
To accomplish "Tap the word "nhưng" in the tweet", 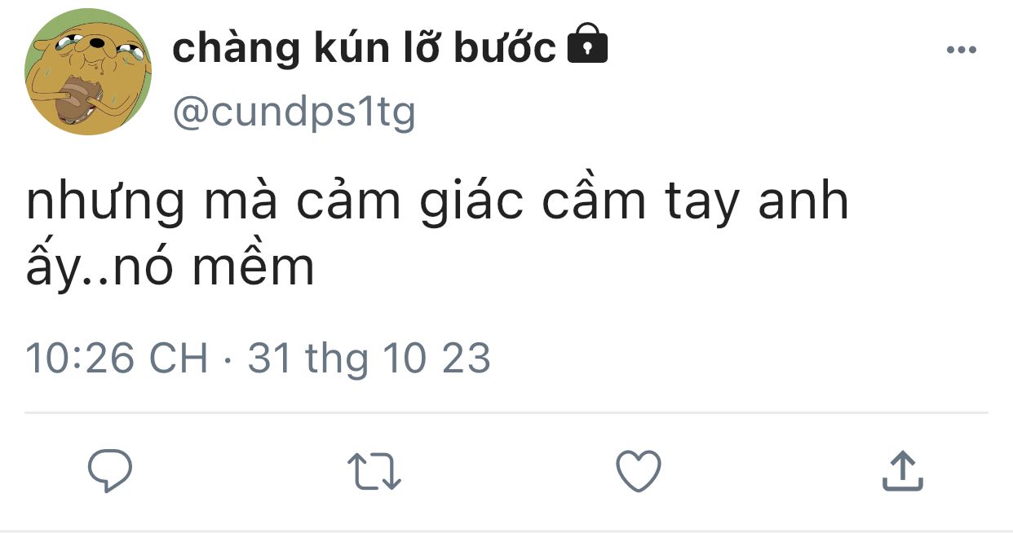I will 105,205.
